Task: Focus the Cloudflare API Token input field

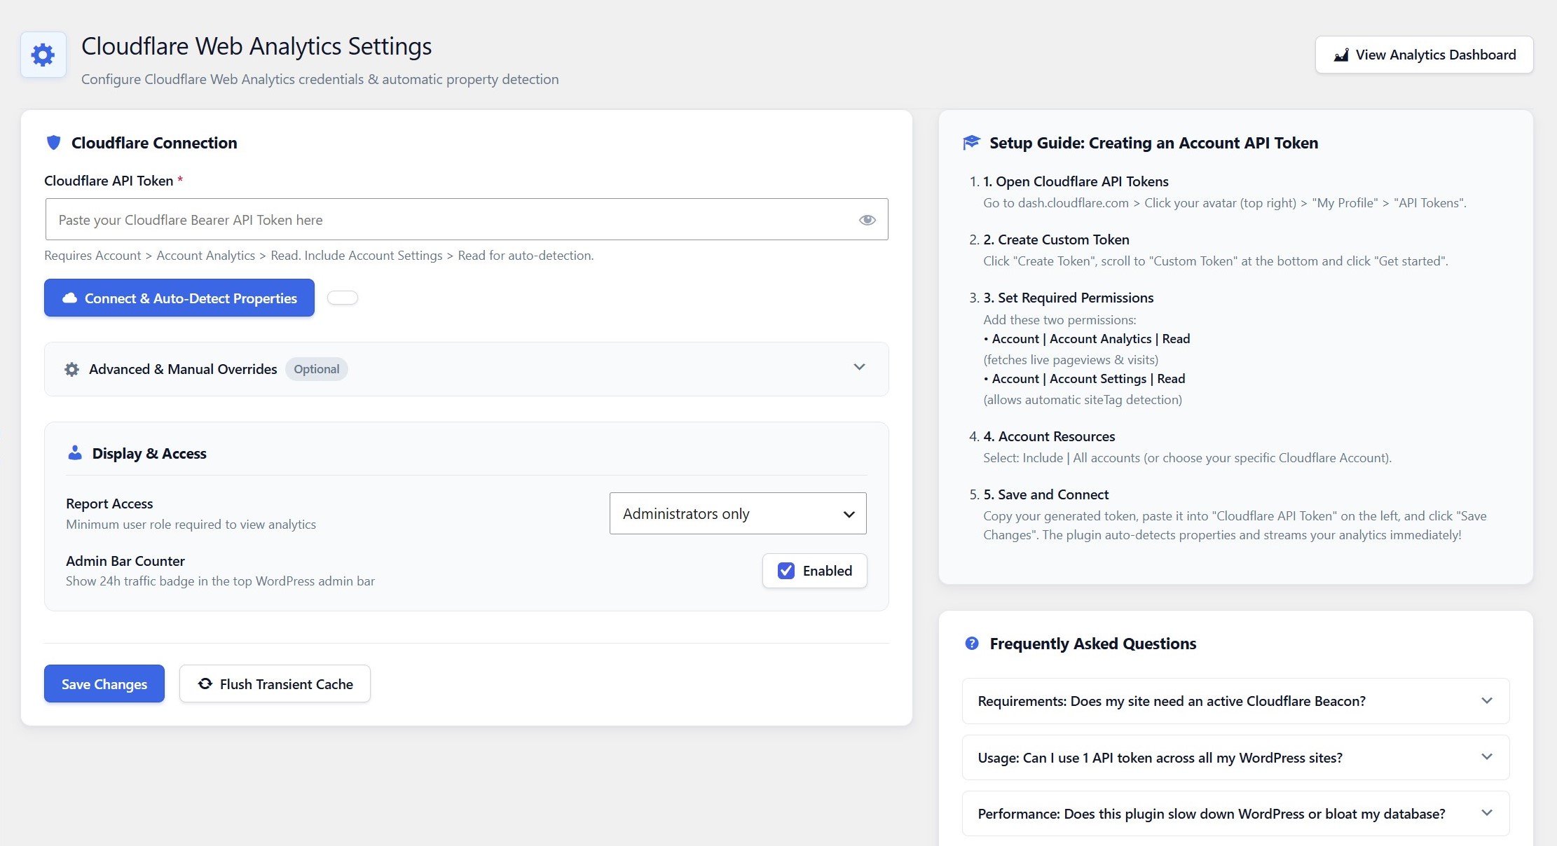Action: pos(467,219)
